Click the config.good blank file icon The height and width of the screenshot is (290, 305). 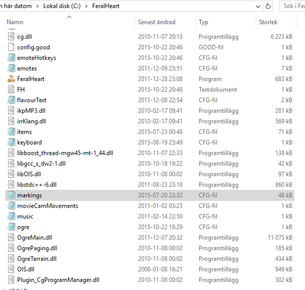click(x=11, y=47)
